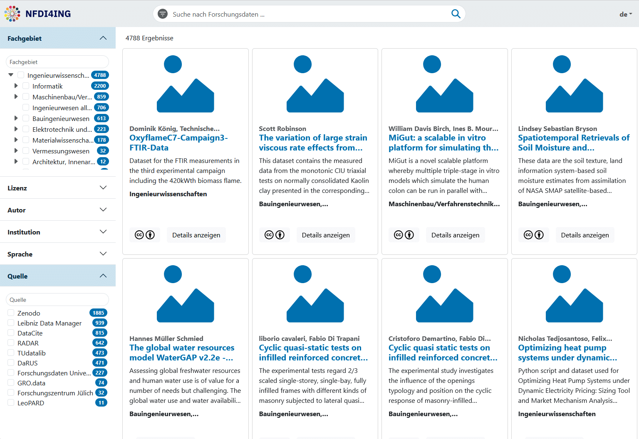Click the magnifying glass search icon
Screen dimensions: 639x439
456,14
